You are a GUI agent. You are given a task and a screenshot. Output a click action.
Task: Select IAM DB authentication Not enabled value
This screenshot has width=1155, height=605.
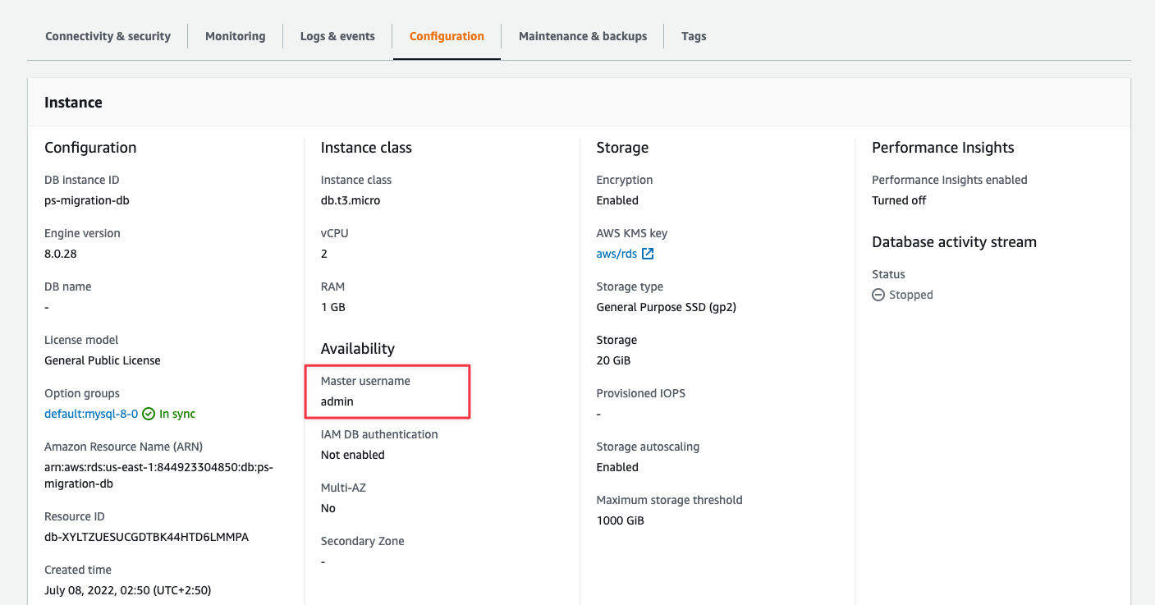[353, 455]
